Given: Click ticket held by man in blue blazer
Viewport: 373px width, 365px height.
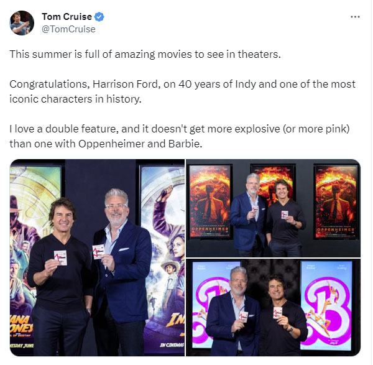Looking at the screenshot, I should [x=98, y=251].
